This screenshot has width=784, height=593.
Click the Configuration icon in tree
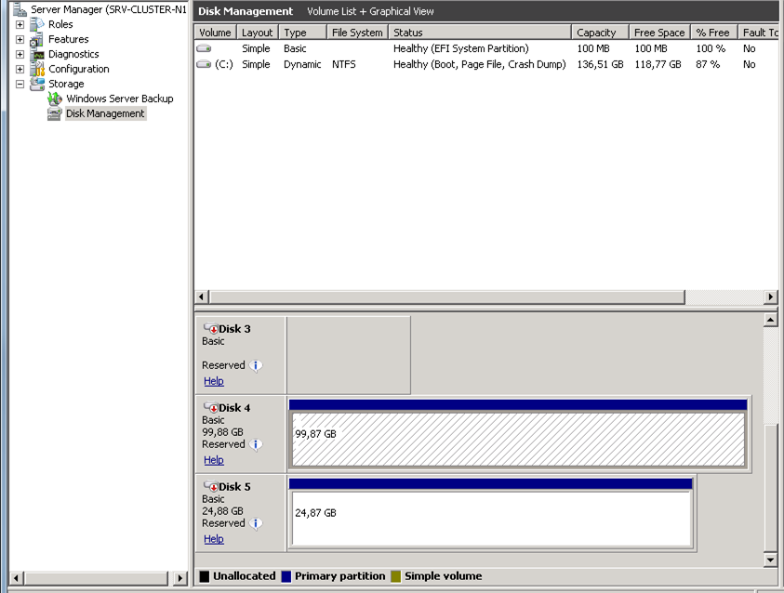coord(37,70)
